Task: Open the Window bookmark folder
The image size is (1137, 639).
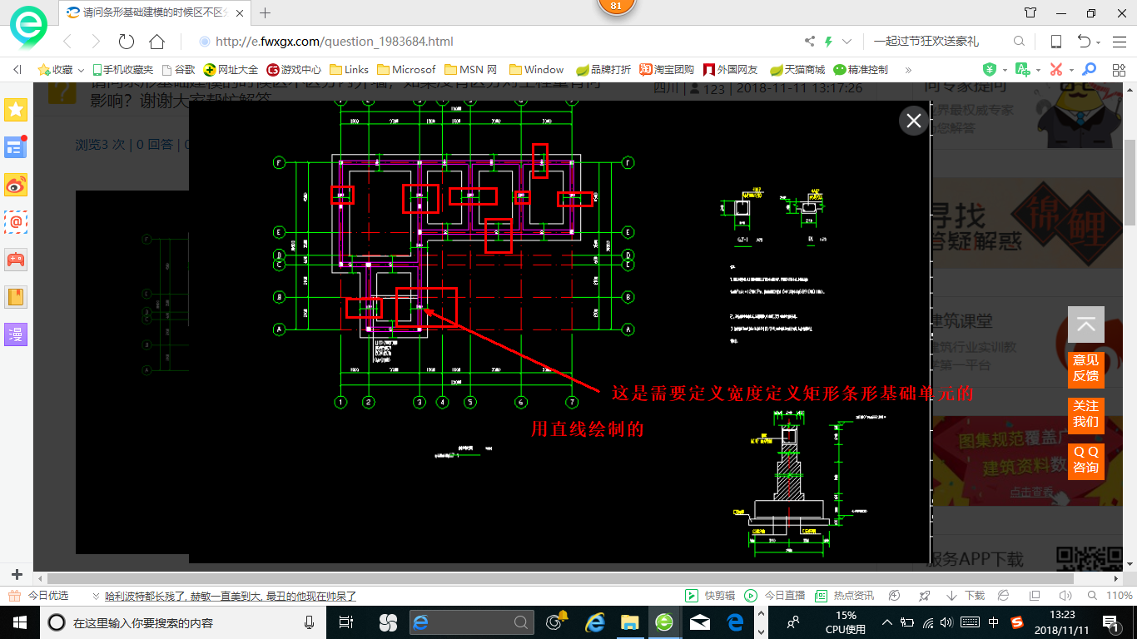Action: point(536,70)
